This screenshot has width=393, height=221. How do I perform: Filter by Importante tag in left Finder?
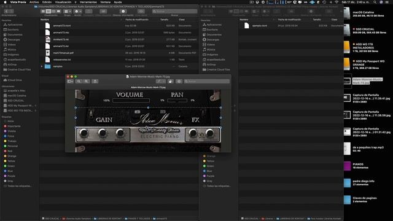[x=14, y=126]
